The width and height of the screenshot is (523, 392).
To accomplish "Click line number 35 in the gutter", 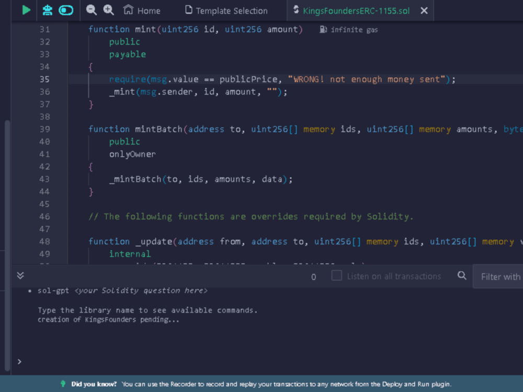I will click(x=44, y=79).
